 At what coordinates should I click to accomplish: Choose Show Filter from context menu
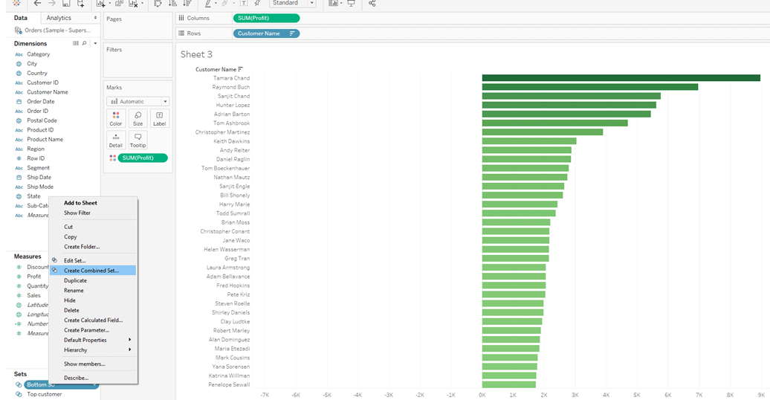93,213
